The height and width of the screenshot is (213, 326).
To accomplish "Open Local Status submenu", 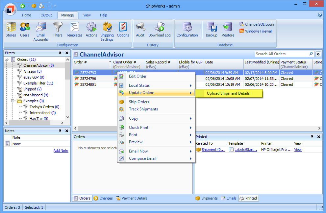I will [x=156, y=85].
